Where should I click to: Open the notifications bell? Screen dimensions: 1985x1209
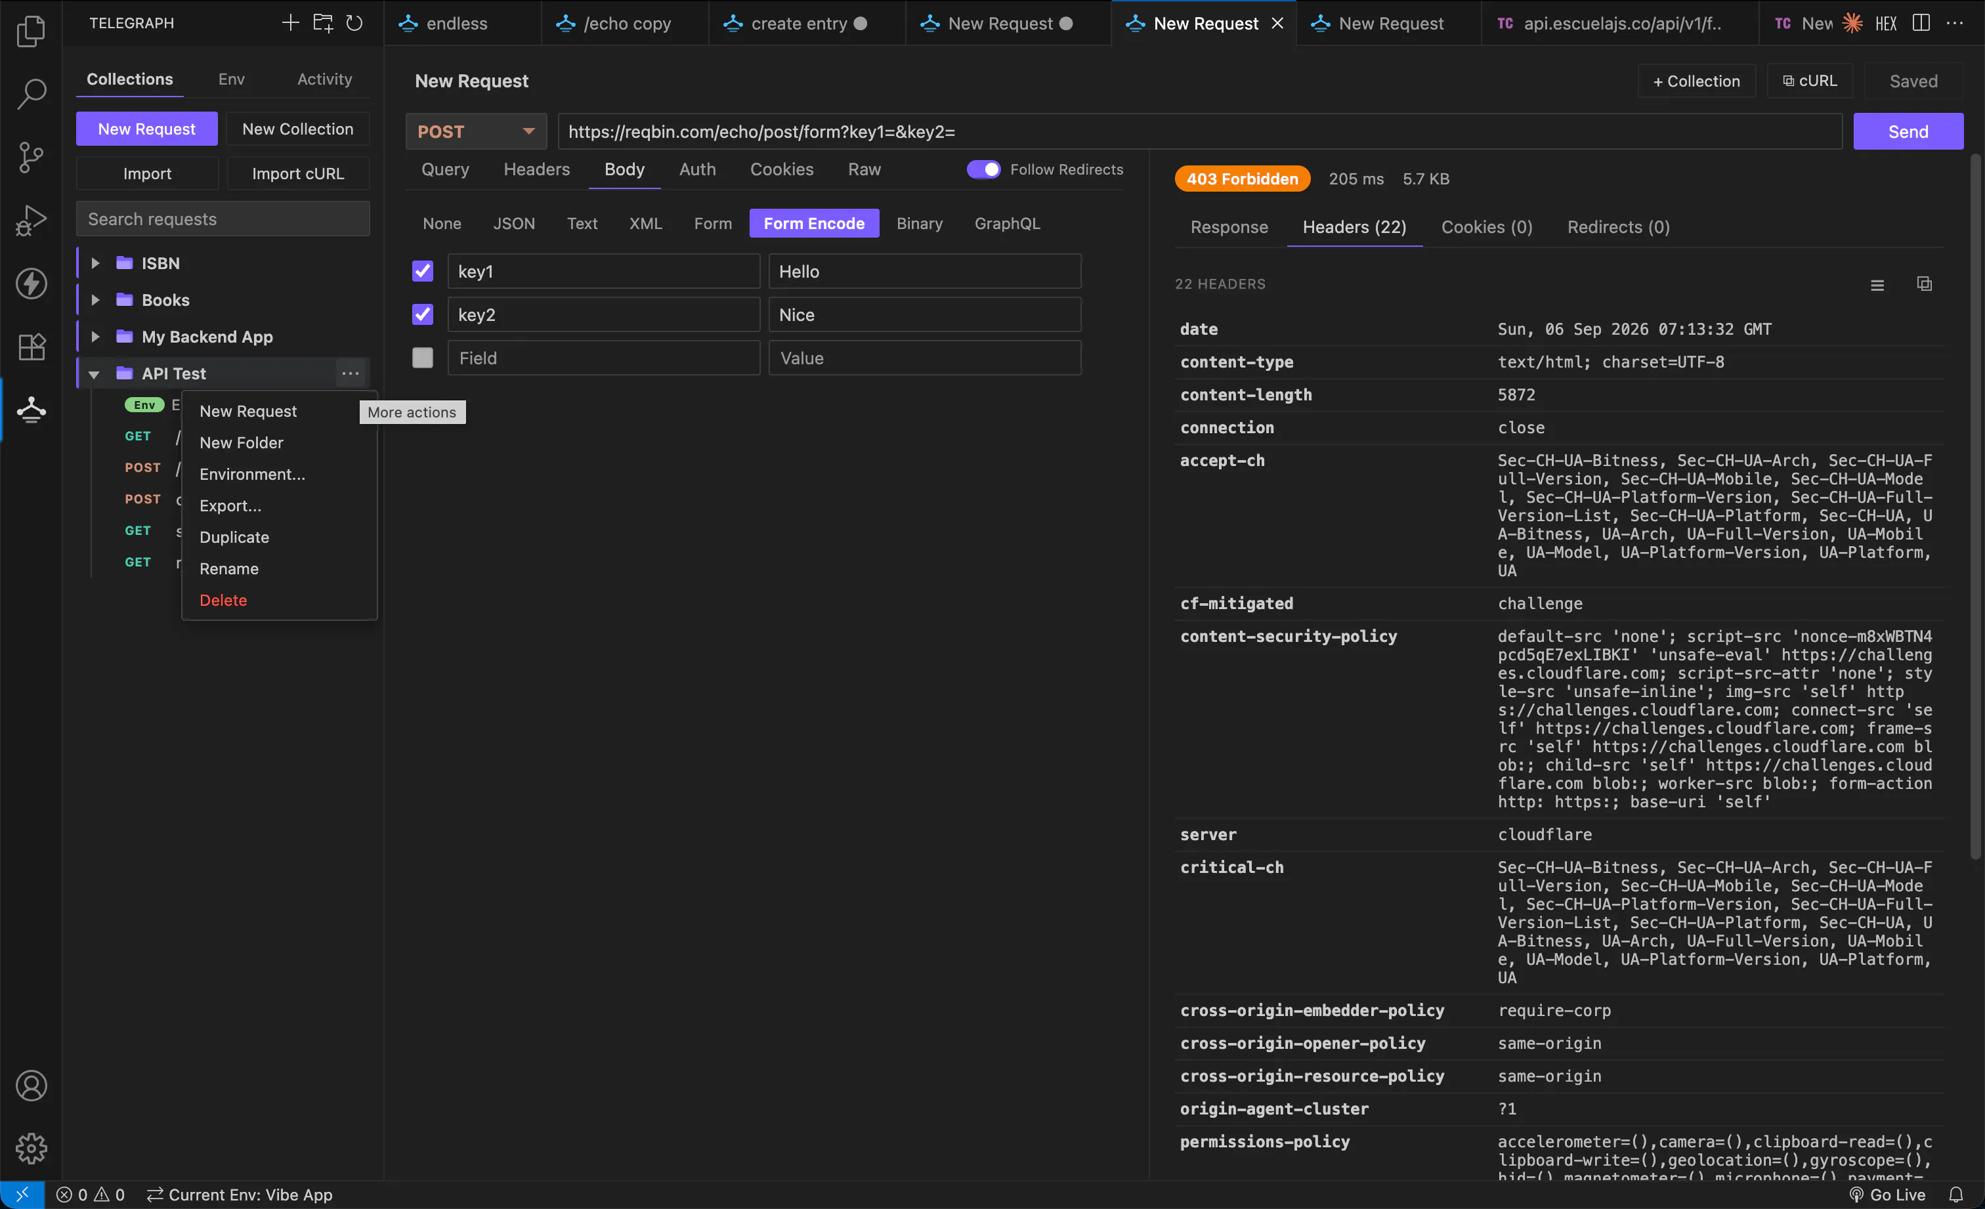(x=1955, y=1195)
